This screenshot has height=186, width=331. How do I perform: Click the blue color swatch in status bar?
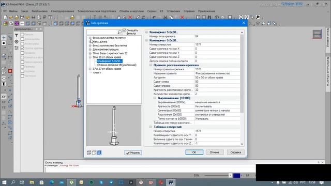coord(237,175)
